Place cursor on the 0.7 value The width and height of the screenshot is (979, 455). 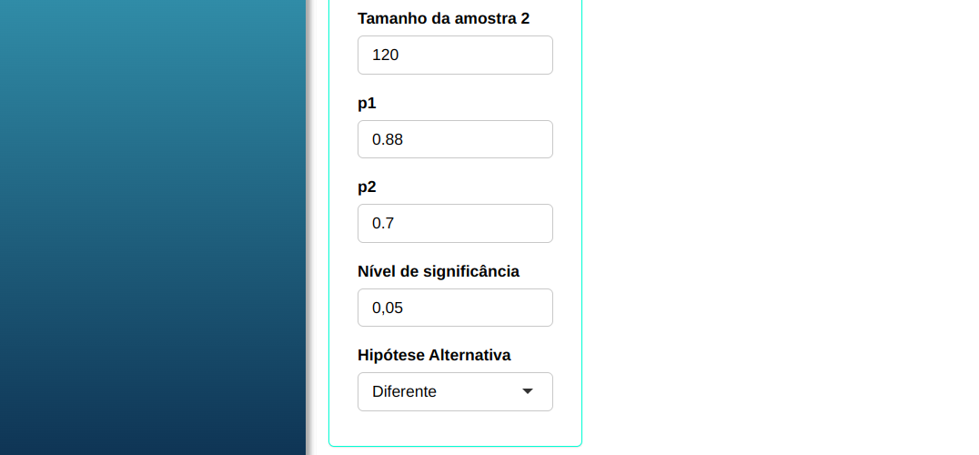[x=383, y=224]
